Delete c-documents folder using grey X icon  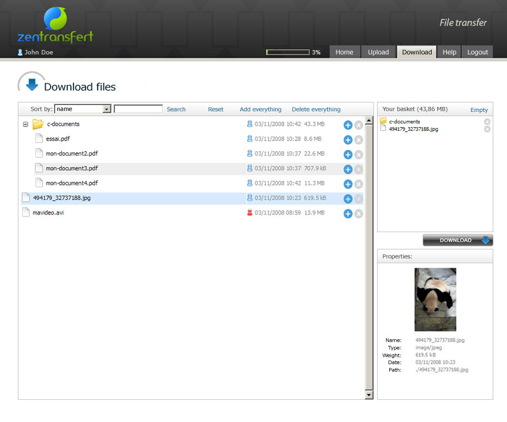359,125
